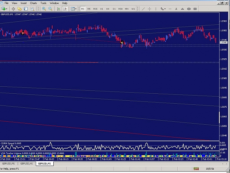
Task: Expand the Templates dropdown arrow
Action: pyautogui.click(x=76, y=9)
